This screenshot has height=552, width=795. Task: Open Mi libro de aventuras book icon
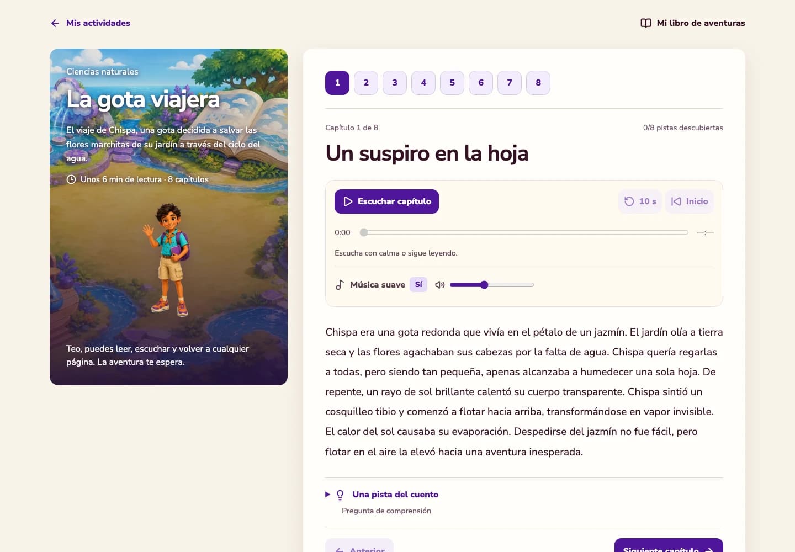point(645,23)
